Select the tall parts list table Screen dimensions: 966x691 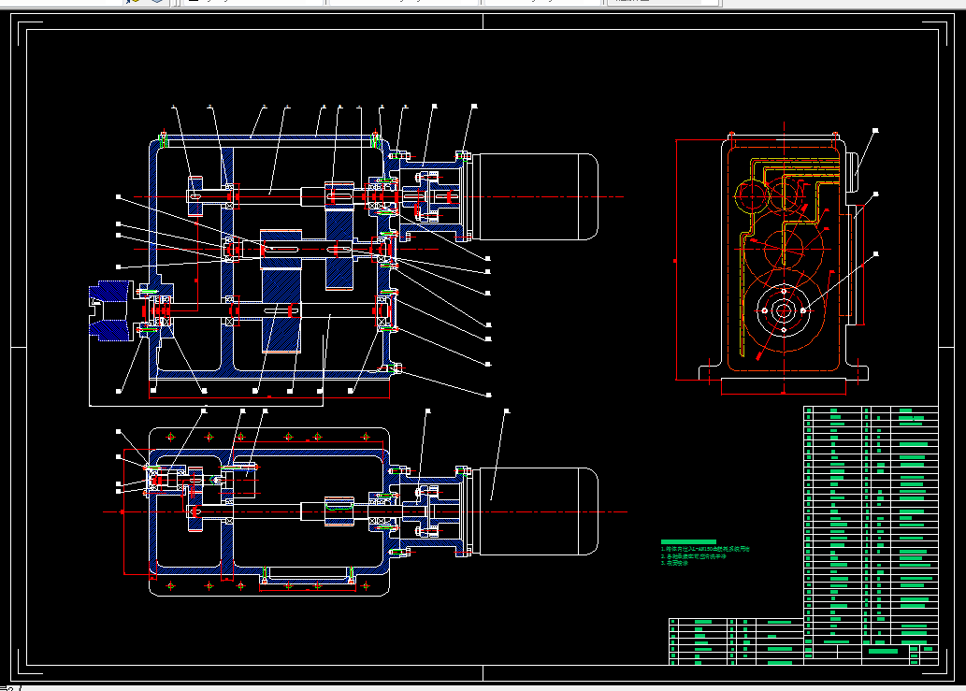(x=872, y=525)
